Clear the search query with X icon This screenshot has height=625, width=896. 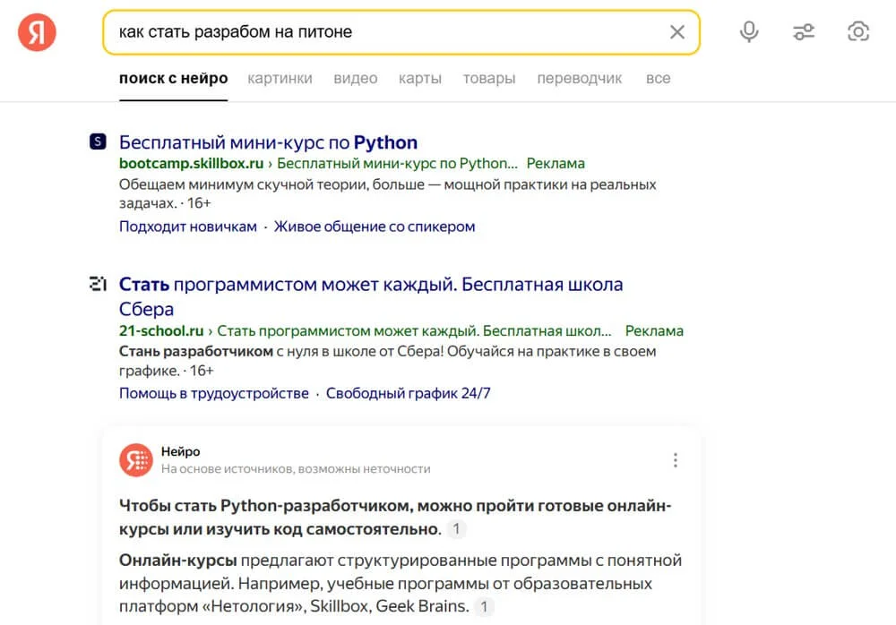(677, 32)
